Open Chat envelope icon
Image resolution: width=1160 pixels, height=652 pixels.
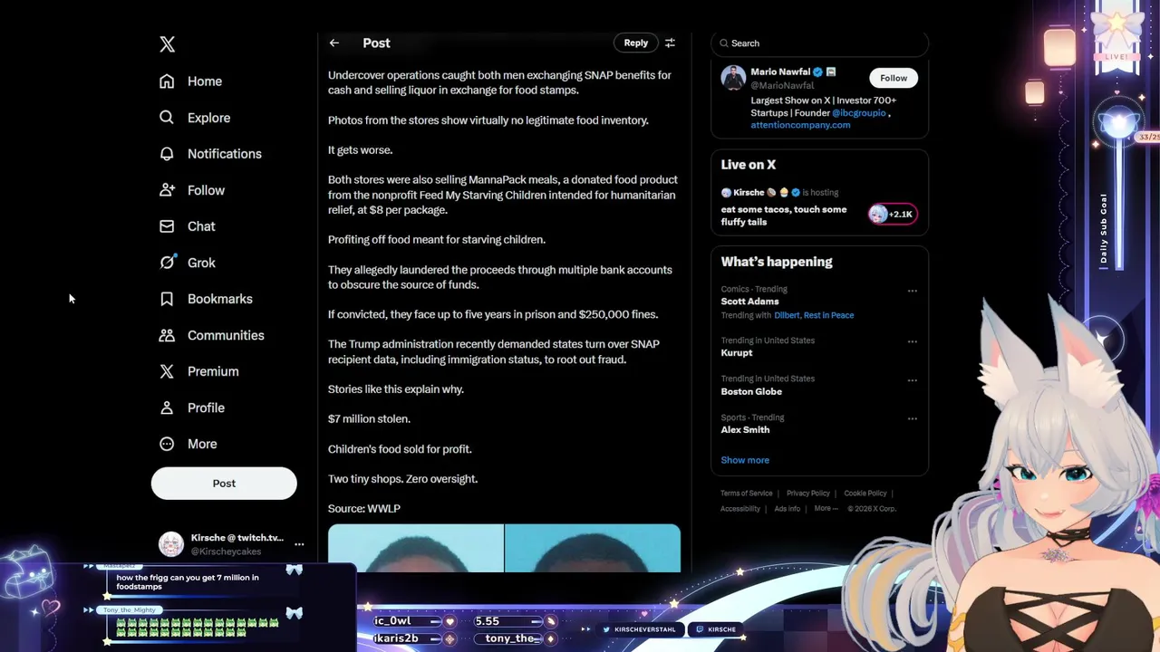tap(167, 226)
